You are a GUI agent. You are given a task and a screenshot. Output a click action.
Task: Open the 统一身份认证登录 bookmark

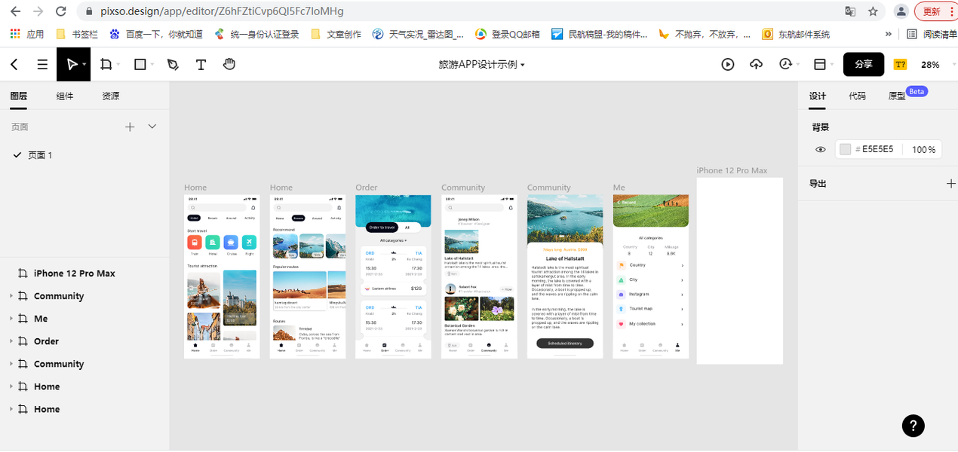(257, 34)
